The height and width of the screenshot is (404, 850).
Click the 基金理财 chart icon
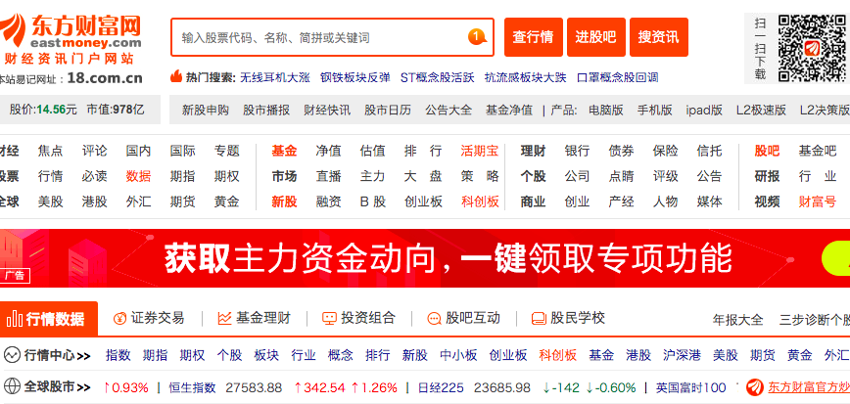(224, 318)
